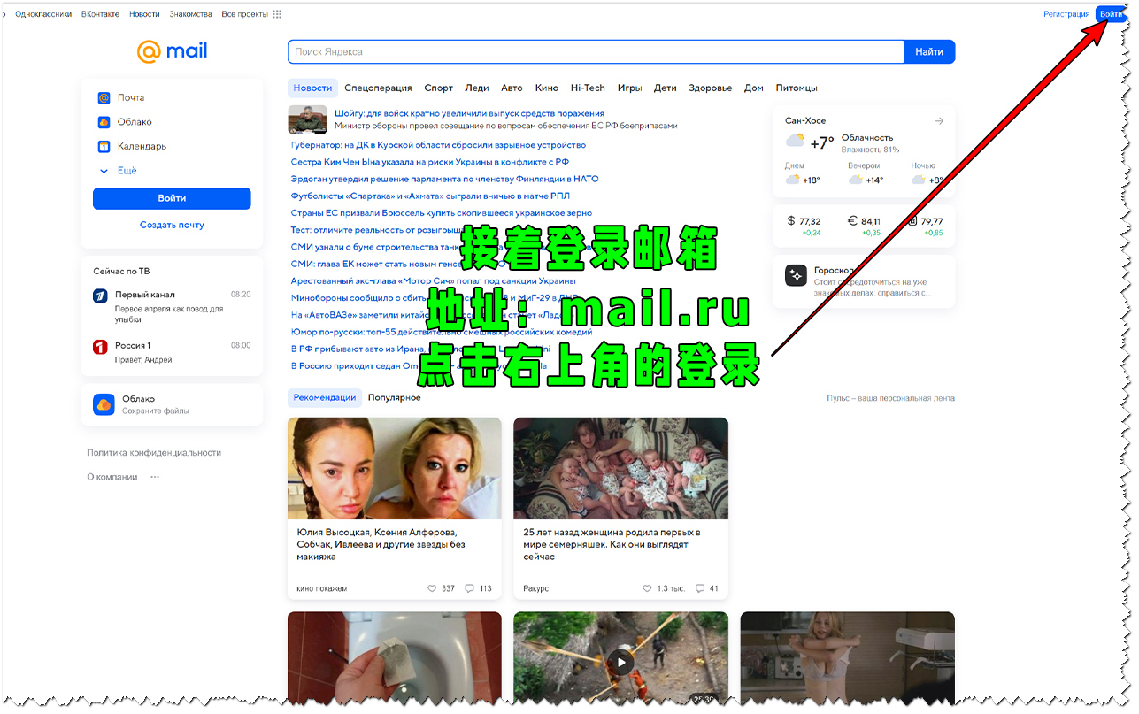This screenshot has height=714, width=1139.
Task: Select the Дом tab
Action: click(753, 88)
